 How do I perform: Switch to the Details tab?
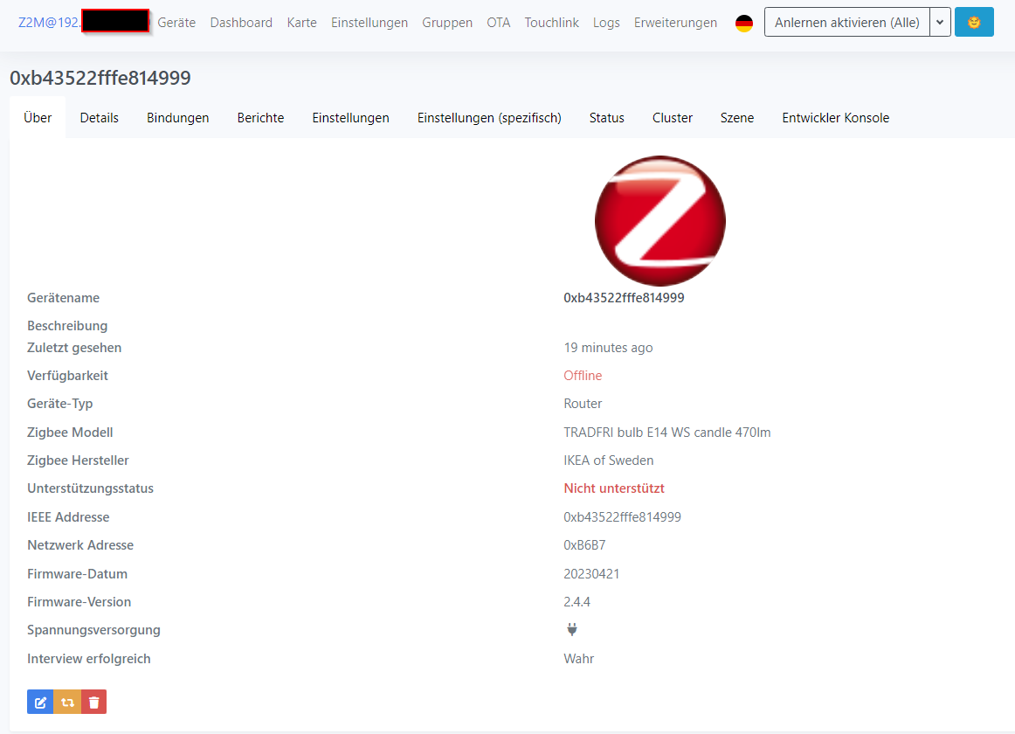click(99, 118)
